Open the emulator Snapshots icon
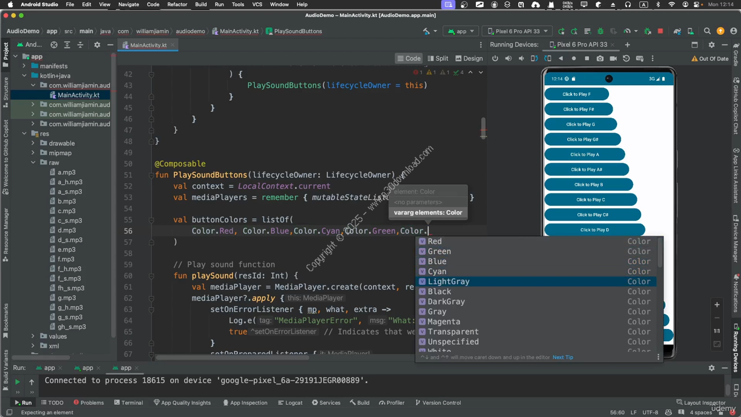Viewport: 741px width, 417px height. [626, 58]
